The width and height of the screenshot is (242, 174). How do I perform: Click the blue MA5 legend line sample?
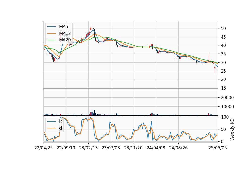(51, 27)
